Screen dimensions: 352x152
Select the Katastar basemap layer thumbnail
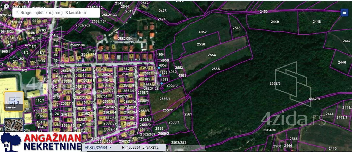coord(14,101)
